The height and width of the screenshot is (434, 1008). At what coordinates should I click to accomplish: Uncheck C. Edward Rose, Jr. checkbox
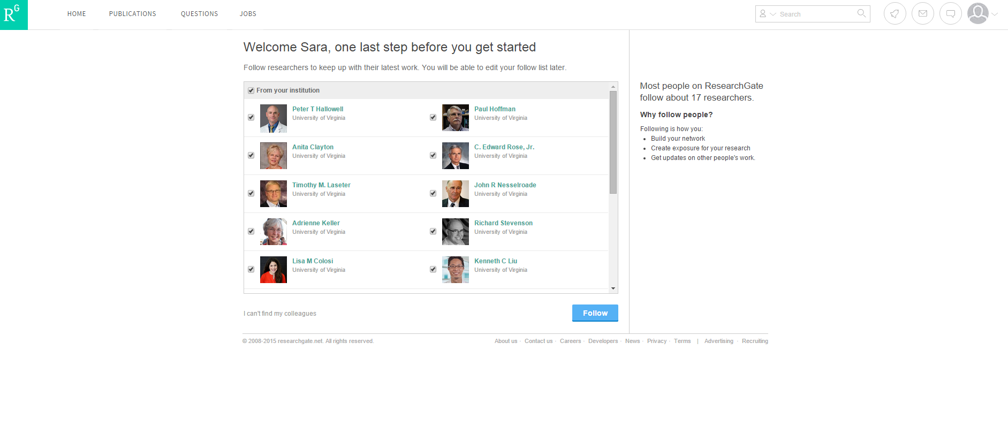433,155
